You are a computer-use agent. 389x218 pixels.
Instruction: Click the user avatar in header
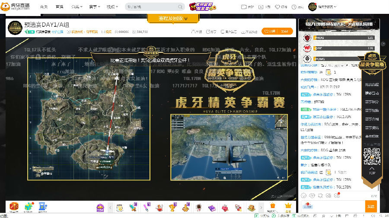pos(312,6)
